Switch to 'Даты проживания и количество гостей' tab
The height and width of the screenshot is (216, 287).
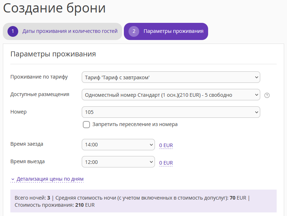pyautogui.click(x=62, y=31)
